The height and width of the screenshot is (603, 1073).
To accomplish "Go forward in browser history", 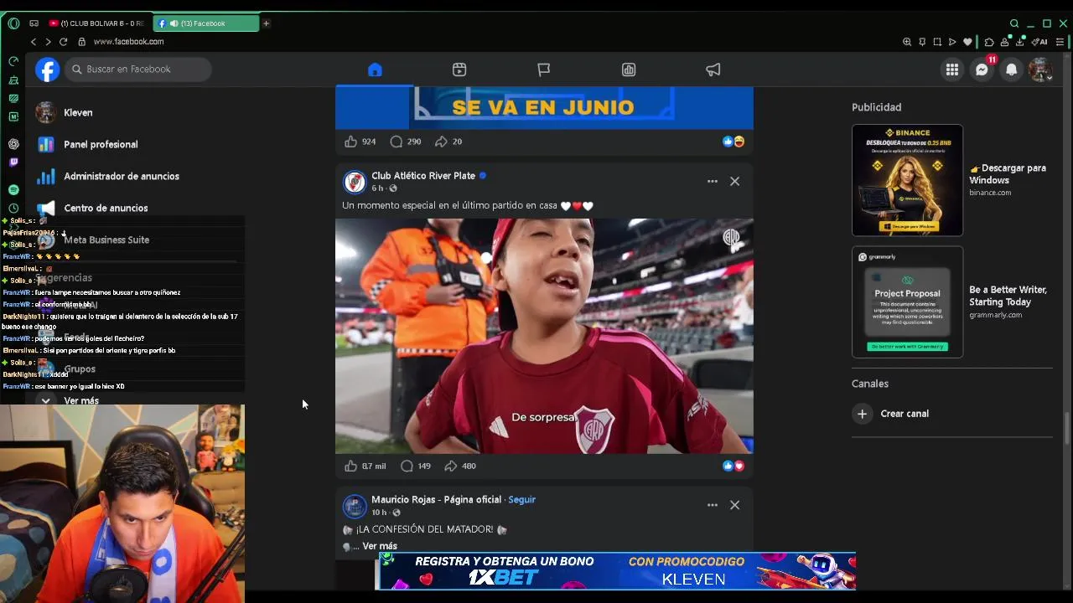I will pyautogui.click(x=48, y=42).
